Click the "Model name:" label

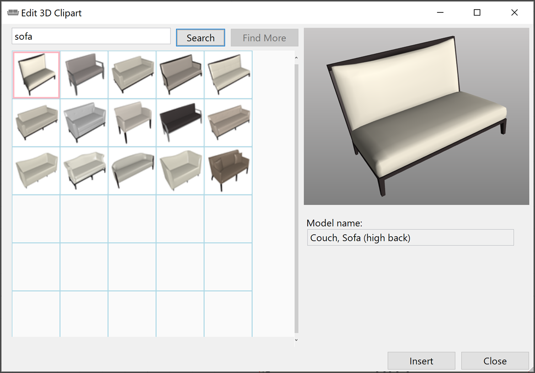click(334, 223)
